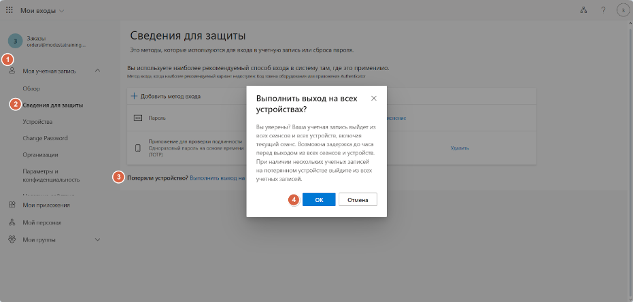Click the Выполнить выход на всех устройствах link
The image size is (633, 302).
point(218,178)
